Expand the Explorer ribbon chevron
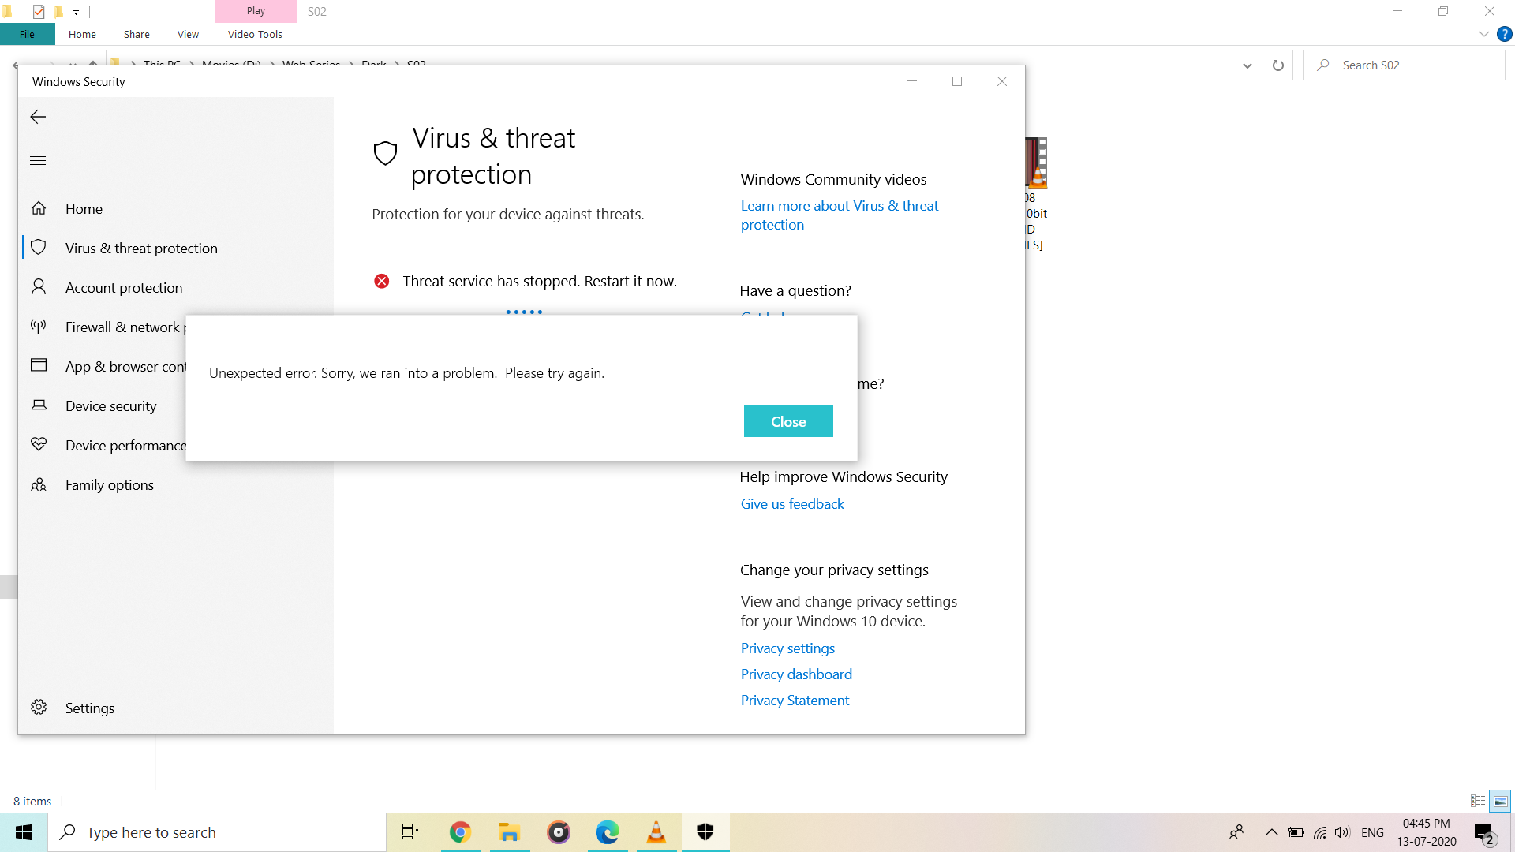This screenshot has width=1515, height=852. coord(1483,34)
